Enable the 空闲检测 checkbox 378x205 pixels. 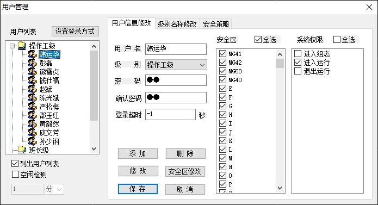pos(15,174)
